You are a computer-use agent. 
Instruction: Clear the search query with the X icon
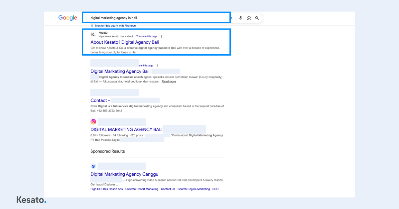click(231, 18)
